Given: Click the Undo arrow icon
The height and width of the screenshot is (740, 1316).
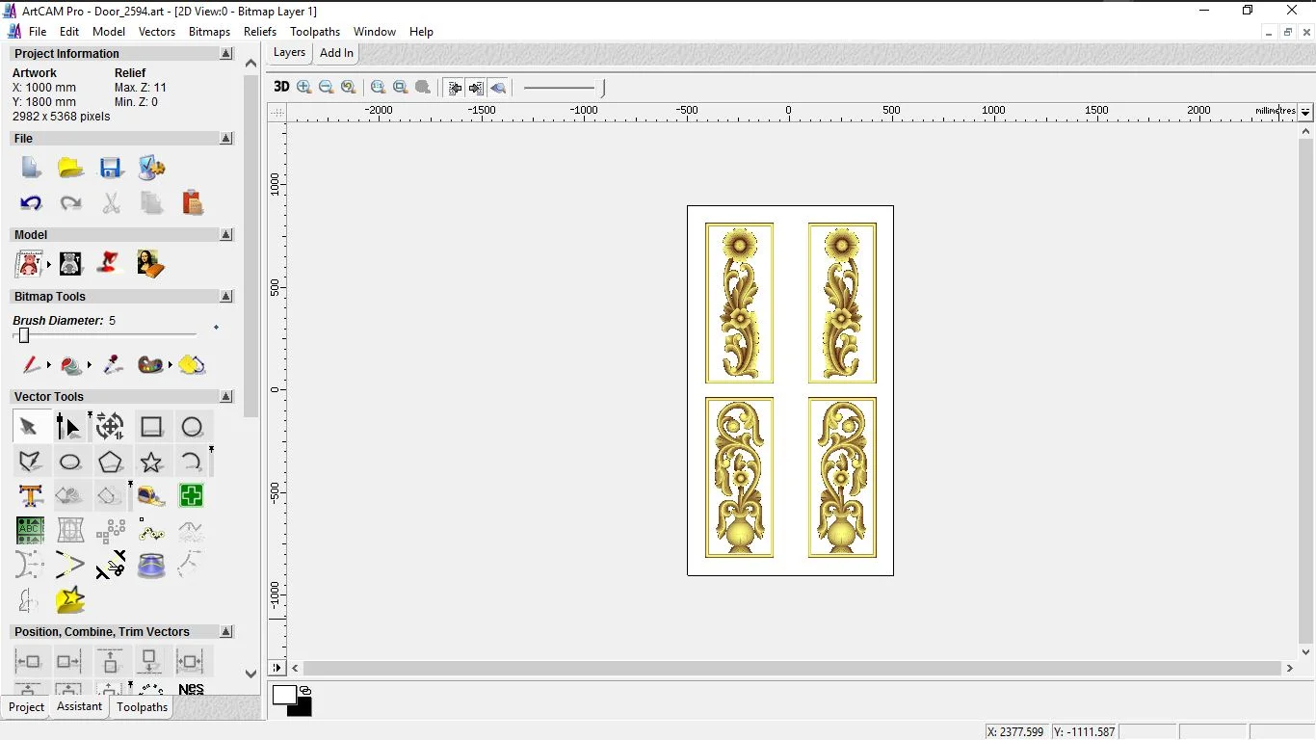Looking at the screenshot, I should (x=30, y=203).
